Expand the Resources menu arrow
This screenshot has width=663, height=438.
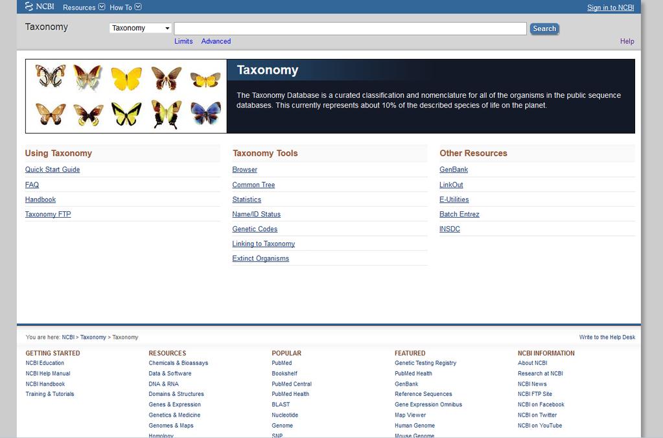[x=102, y=6]
